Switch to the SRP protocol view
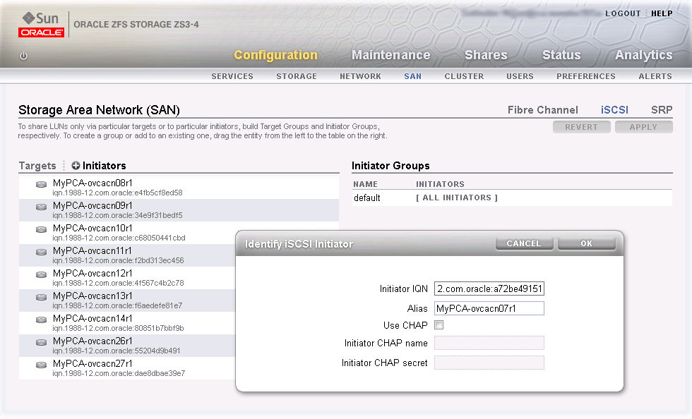 [661, 109]
